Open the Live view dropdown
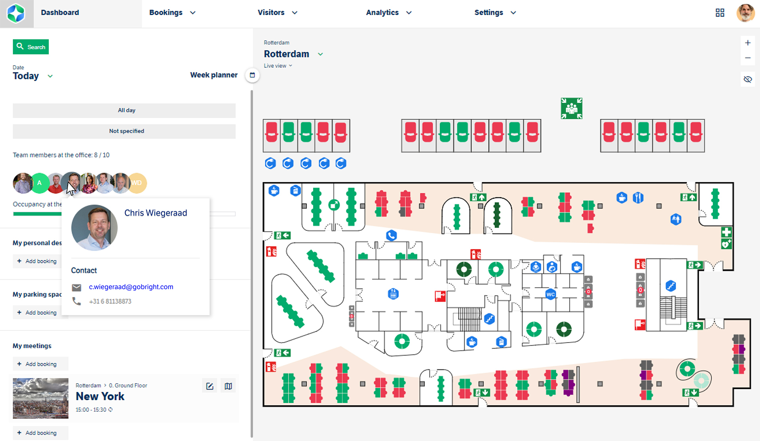This screenshot has height=441, width=760. (278, 66)
